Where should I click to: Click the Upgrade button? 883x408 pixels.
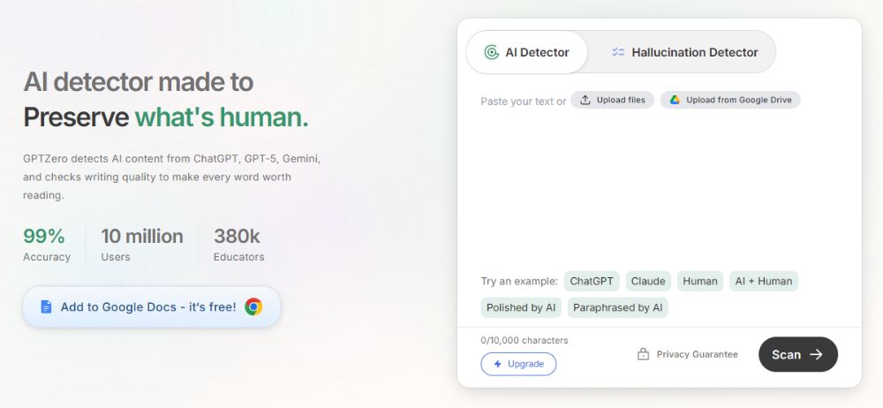(518, 364)
